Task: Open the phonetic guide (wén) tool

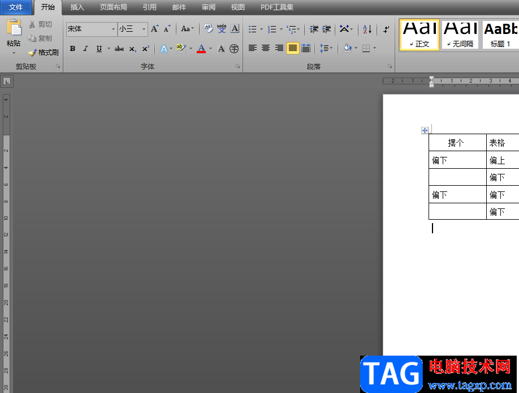Action: [x=222, y=28]
